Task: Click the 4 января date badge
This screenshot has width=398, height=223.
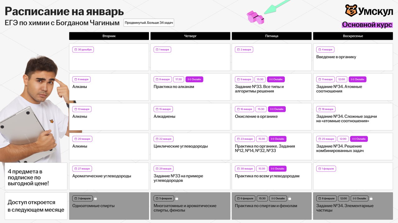Action: (325, 50)
